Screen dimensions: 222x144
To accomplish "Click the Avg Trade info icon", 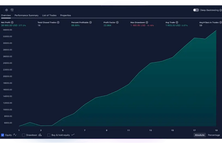I will [177, 23].
